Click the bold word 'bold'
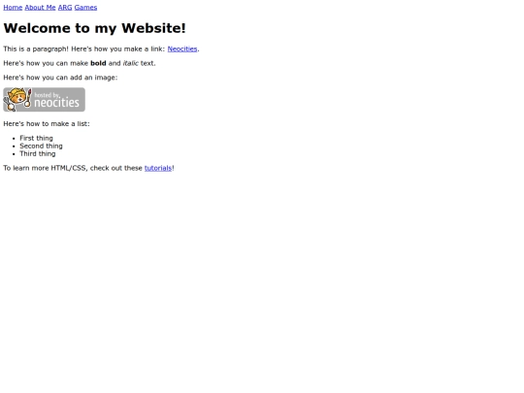This screenshot has height=393, width=524. (x=98, y=63)
